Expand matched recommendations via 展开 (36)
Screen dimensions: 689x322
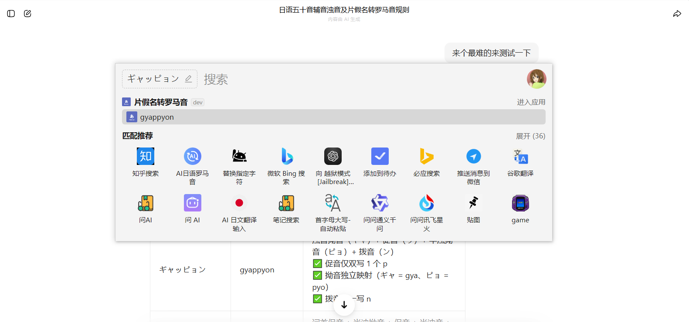(530, 136)
